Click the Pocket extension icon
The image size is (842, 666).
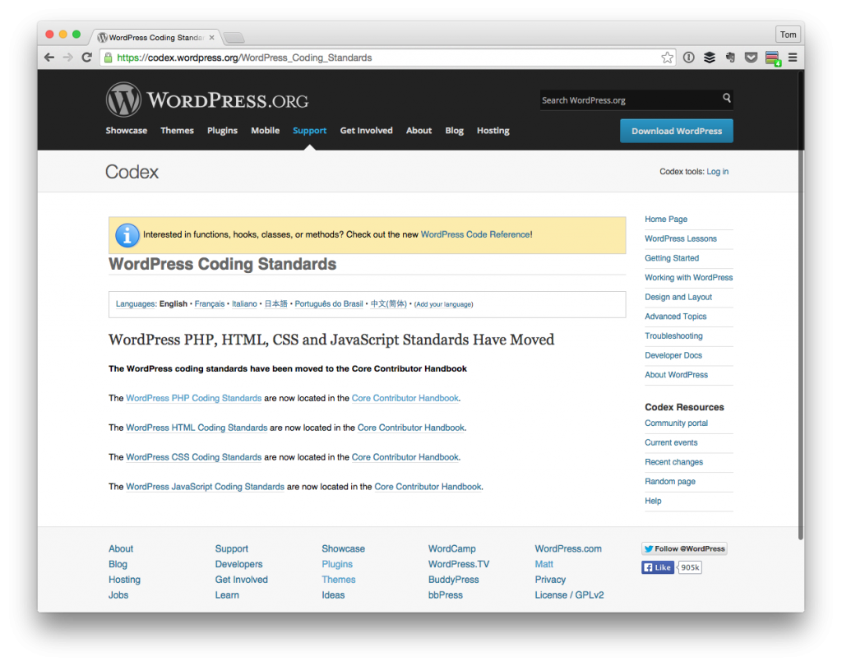751,58
